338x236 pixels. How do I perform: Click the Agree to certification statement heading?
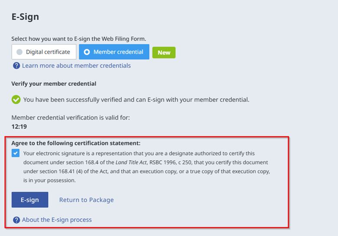pyautogui.click(x=76, y=143)
